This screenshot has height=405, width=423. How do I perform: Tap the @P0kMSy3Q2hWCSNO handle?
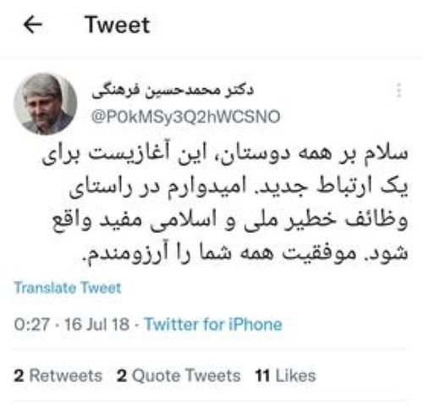[185, 117]
